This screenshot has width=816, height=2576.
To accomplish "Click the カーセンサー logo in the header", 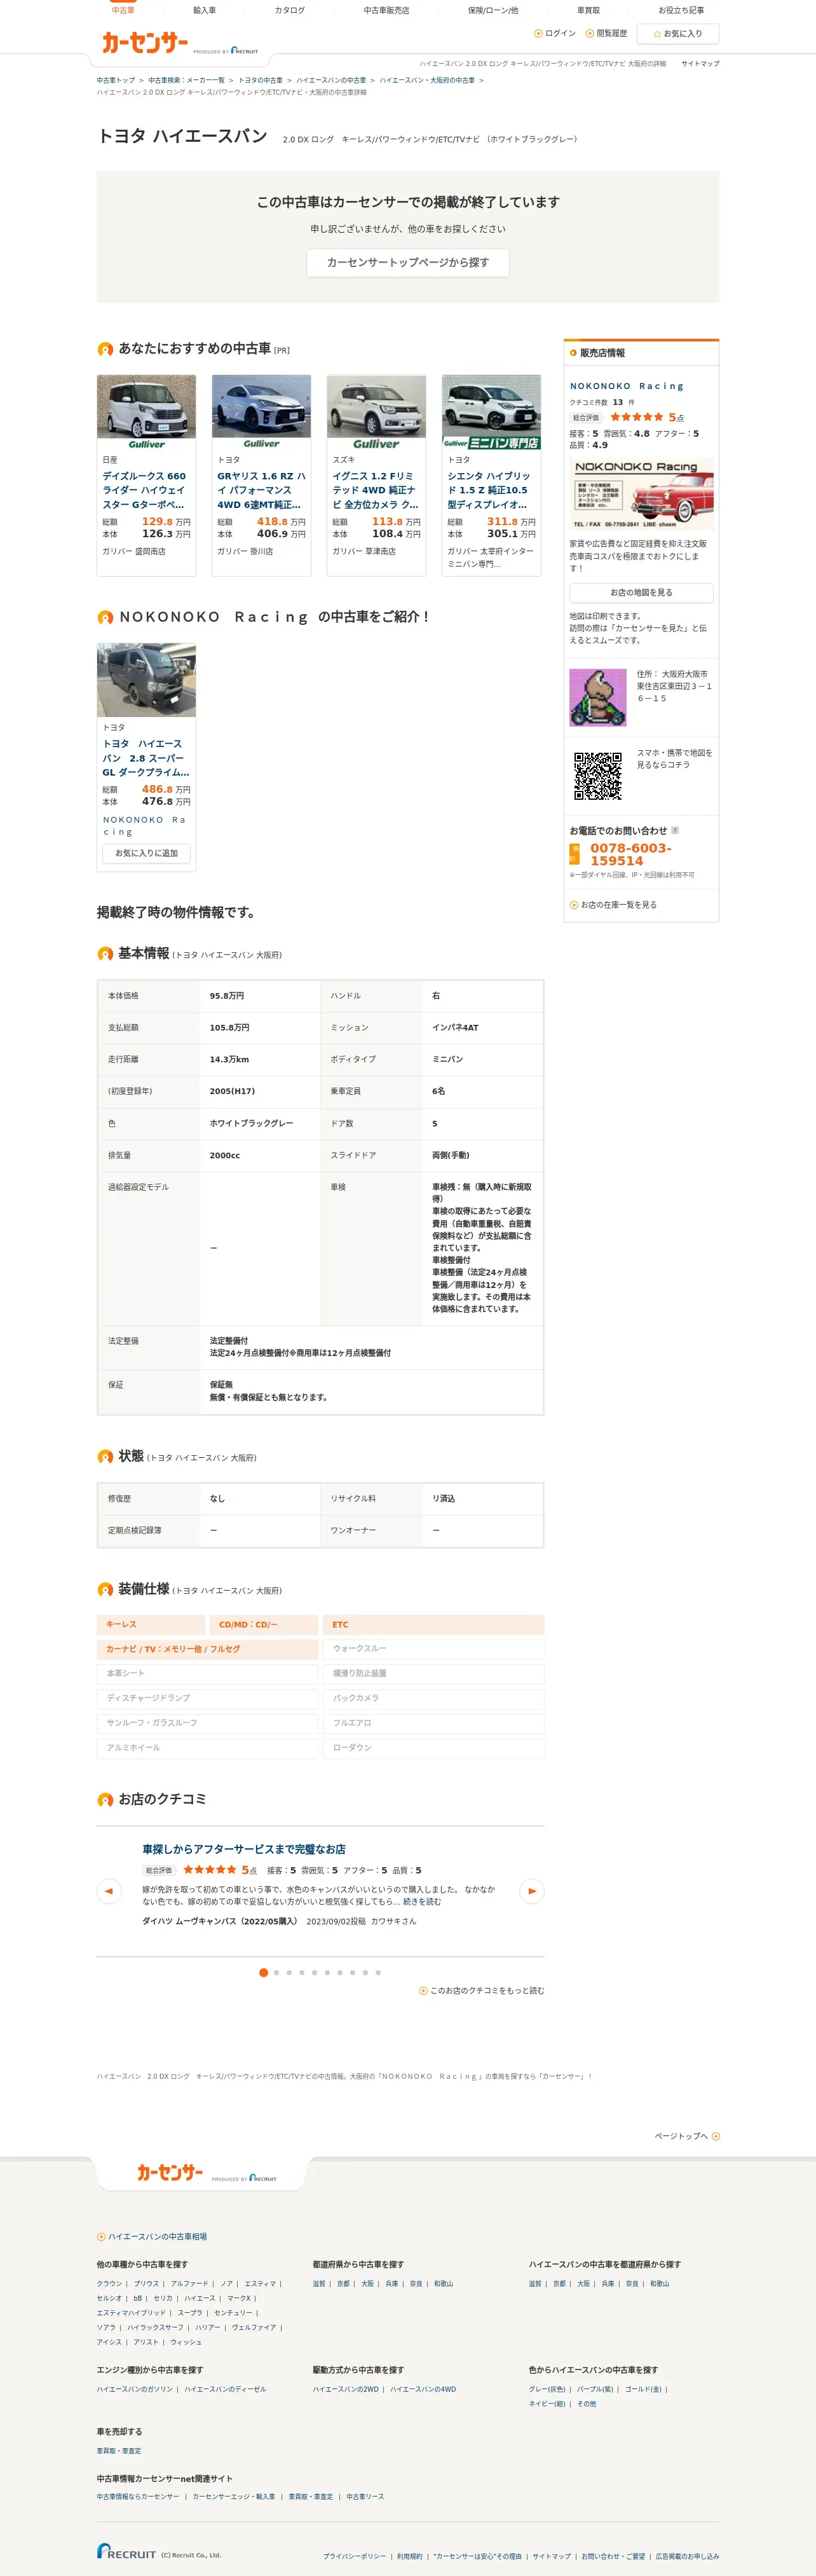I will (145, 42).
